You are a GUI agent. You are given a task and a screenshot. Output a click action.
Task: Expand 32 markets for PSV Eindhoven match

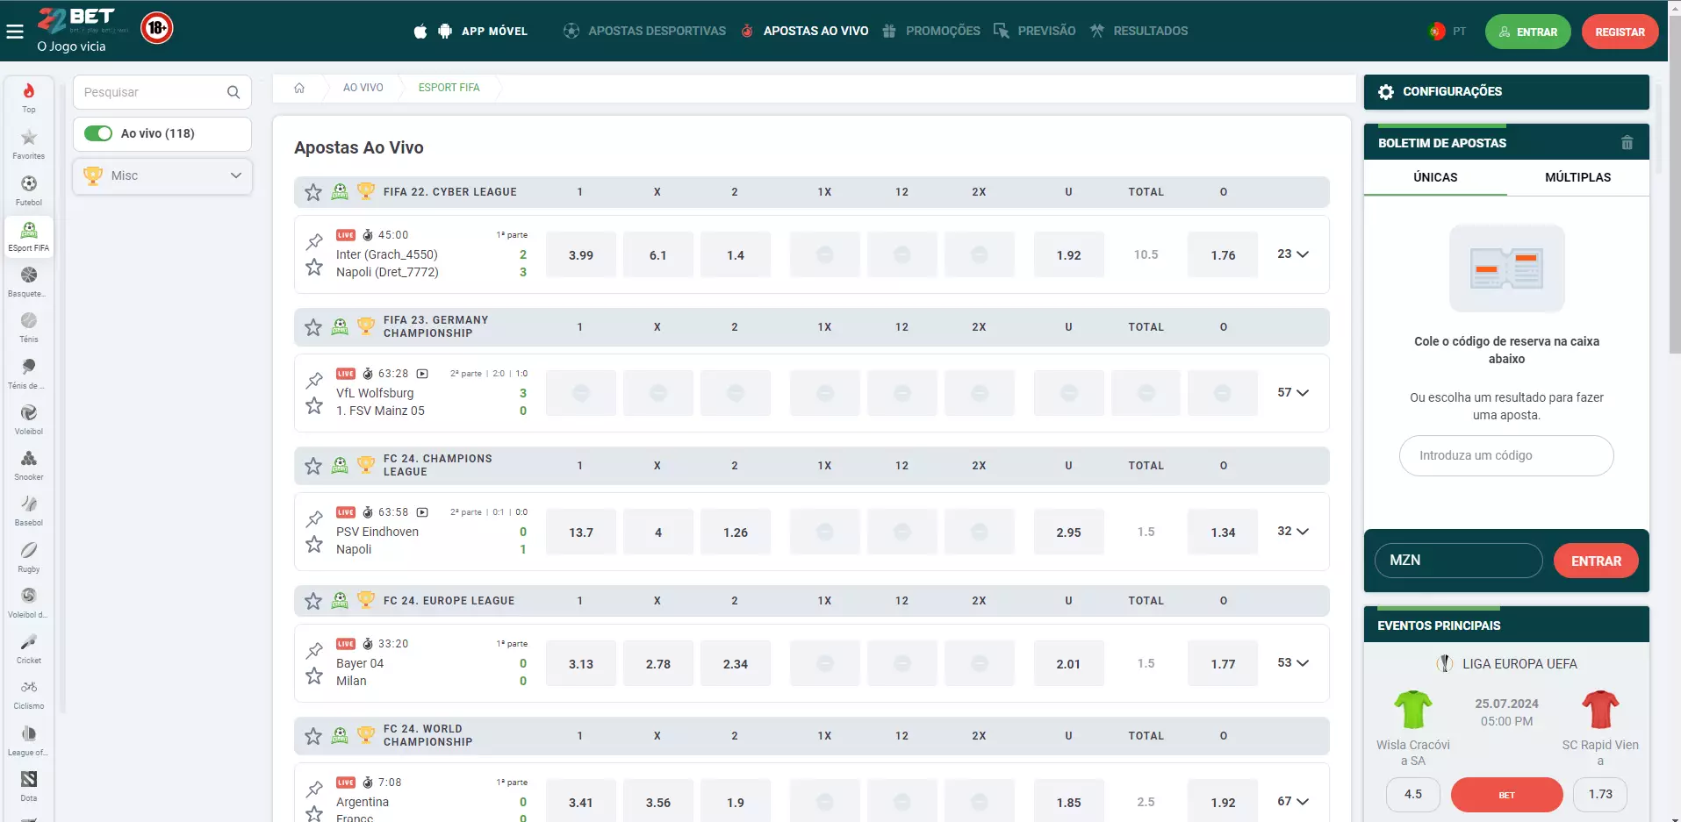click(x=1292, y=532)
